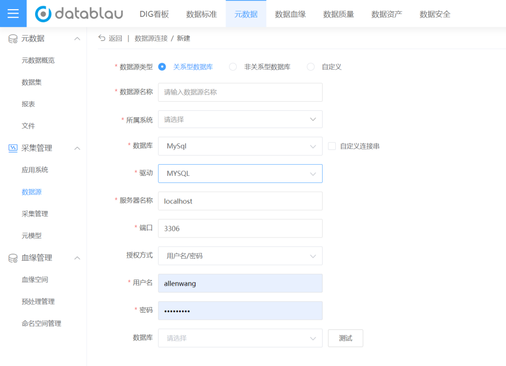
Task: Click the 测试 button
Action: [x=345, y=338]
